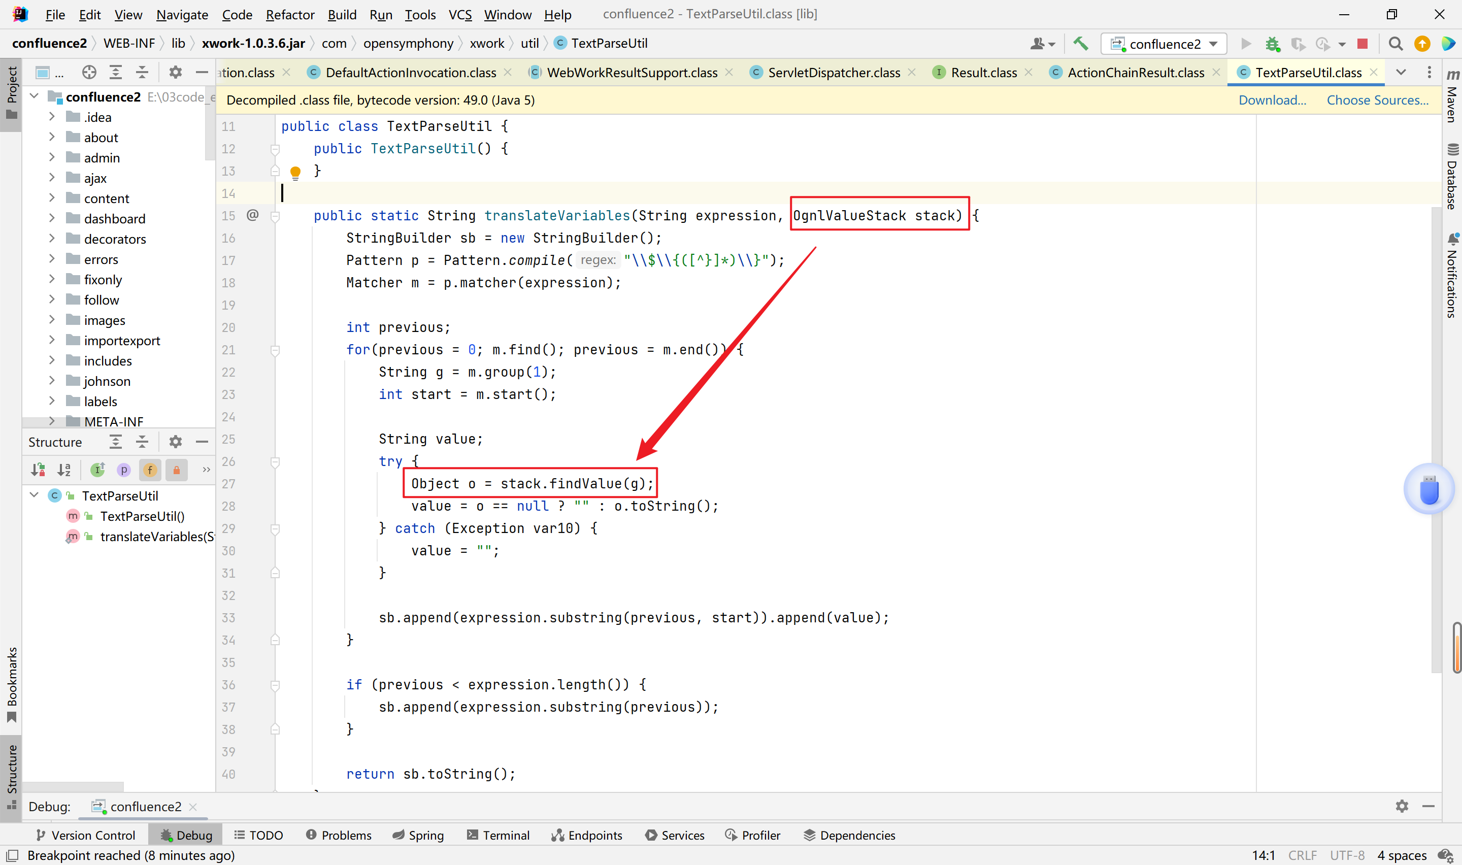Viewport: 1462px width, 865px height.
Task: Hide the Project panel with minus icon
Action: click(202, 72)
